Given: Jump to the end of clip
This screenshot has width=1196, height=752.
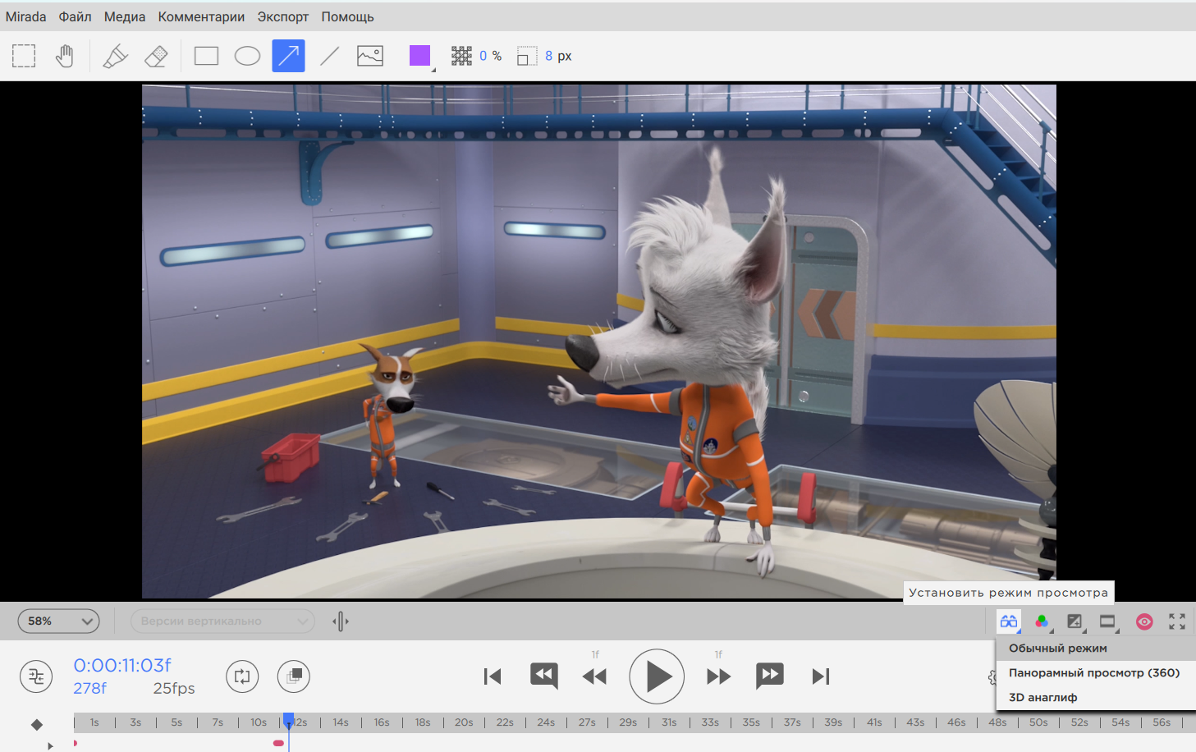Looking at the screenshot, I should (821, 676).
